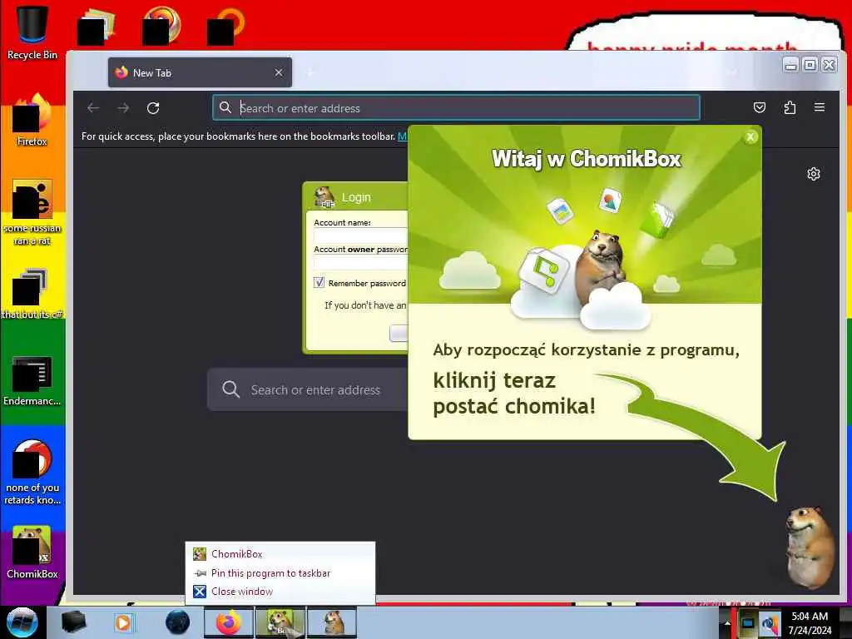Show hidden system tray icons

point(727,623)
